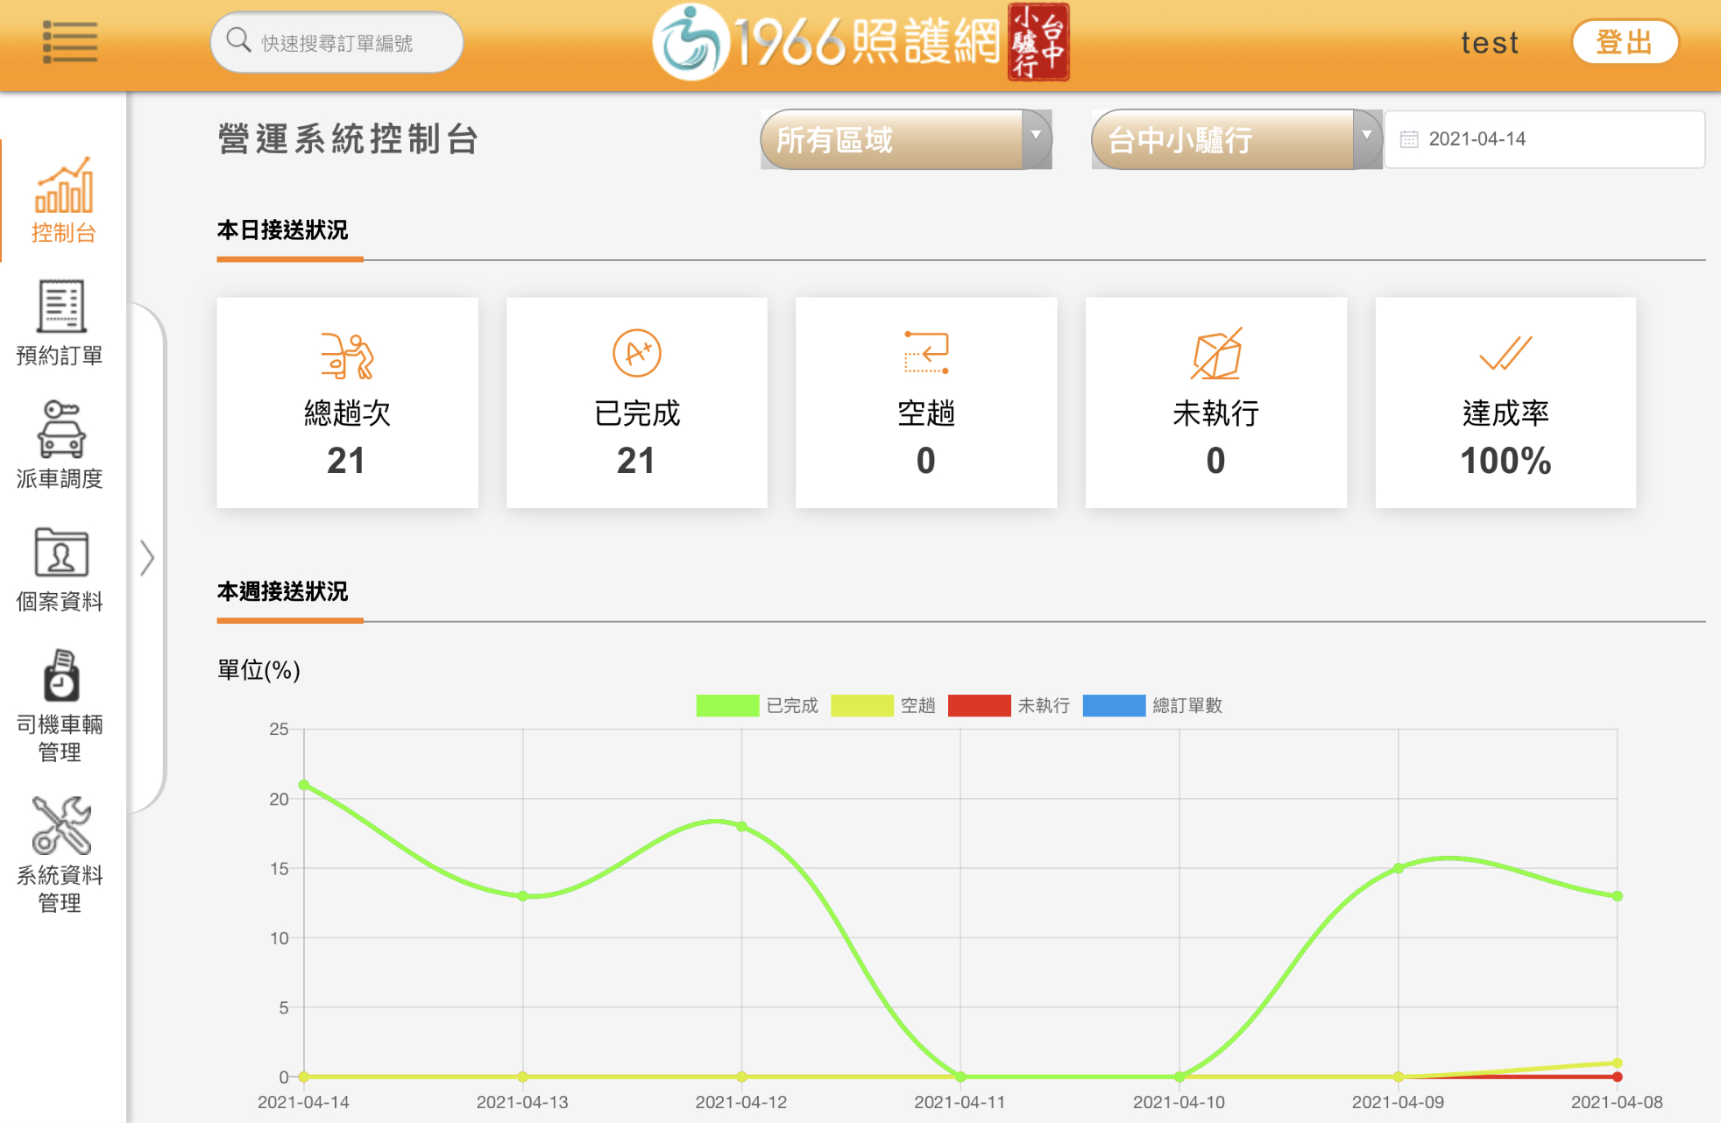Toggle 總訂單數 blue legend swatch
Screen dimensions: 1721x1123
(x=1114, y=705)
